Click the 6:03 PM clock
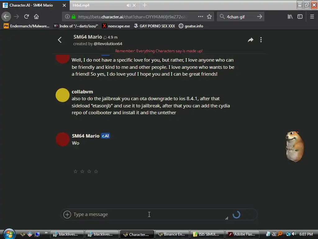318x239 pixels. pos(306,234)
